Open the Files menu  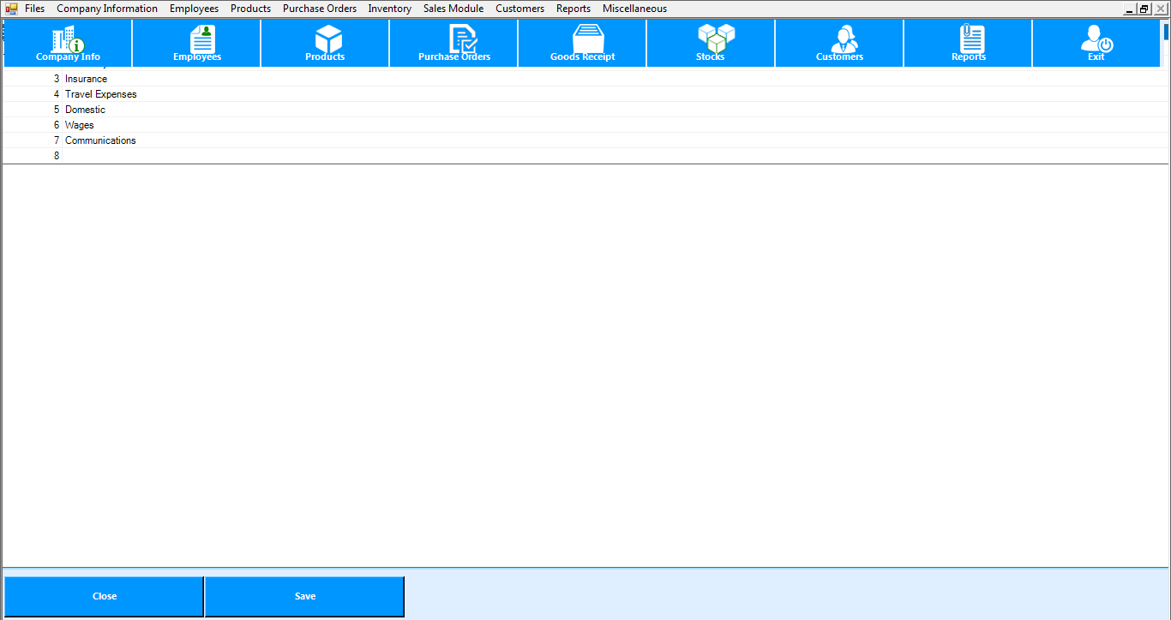pyautogui.click(x=34, y=9)
